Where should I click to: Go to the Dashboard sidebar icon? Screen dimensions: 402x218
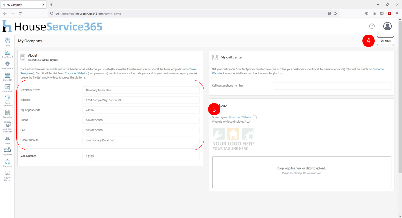7,53
